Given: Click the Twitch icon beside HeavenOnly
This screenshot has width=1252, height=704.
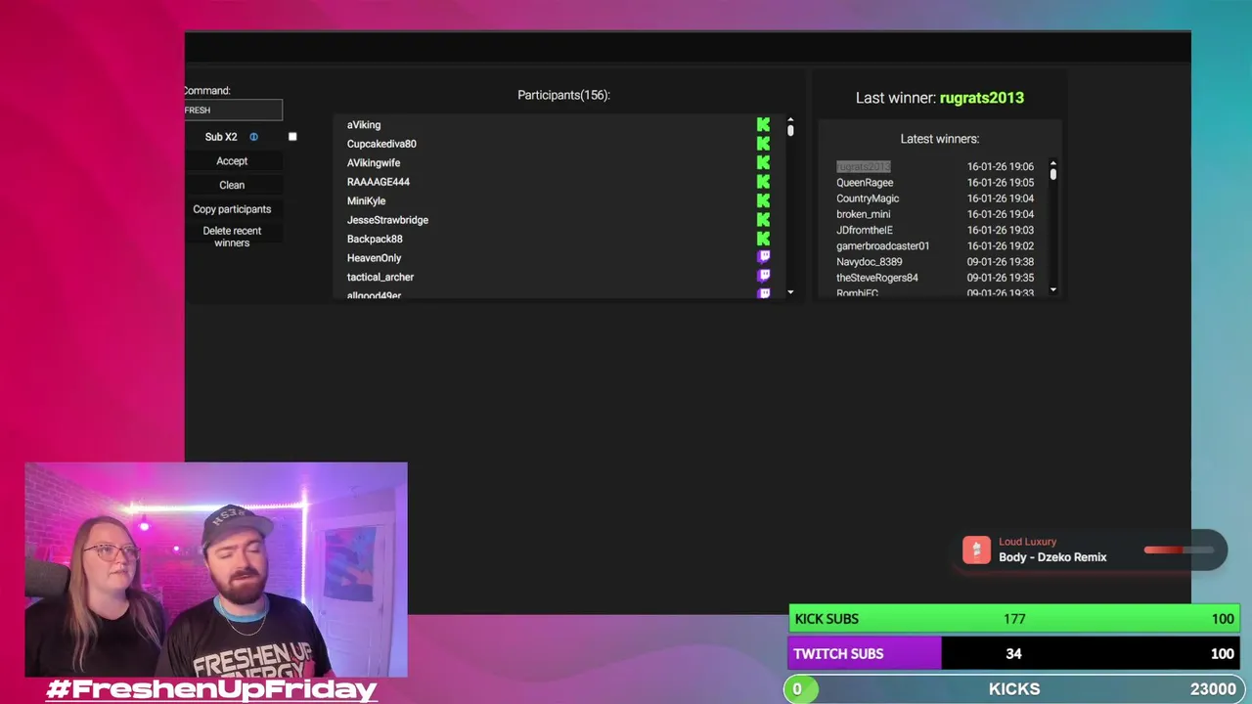Looking at the screenshot, I should click(x=764, y=257).
